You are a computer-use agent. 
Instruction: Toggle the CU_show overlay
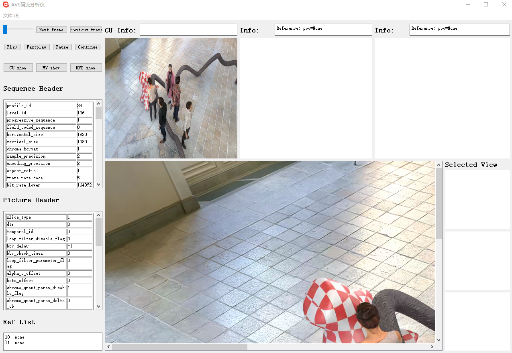point(18,67)
